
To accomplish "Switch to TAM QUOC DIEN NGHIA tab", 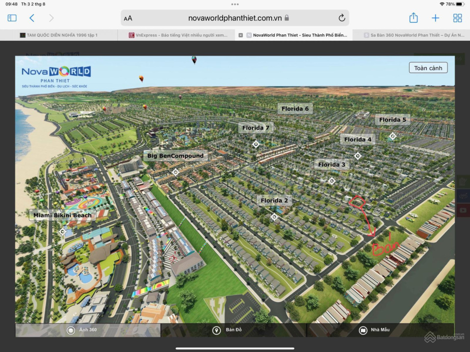I will 59,35.
